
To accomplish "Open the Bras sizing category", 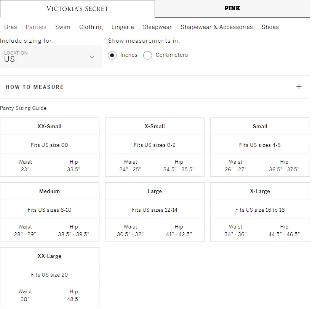I will (11, 27).
